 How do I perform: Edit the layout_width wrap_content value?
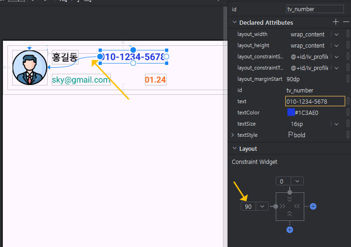[308, 35]
